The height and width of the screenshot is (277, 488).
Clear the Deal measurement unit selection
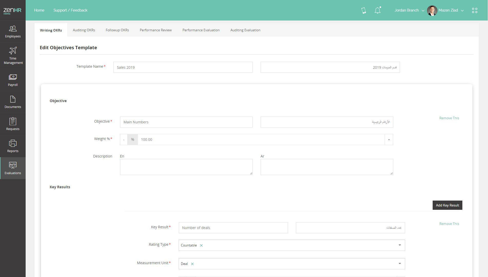click(x=192, y=264)
